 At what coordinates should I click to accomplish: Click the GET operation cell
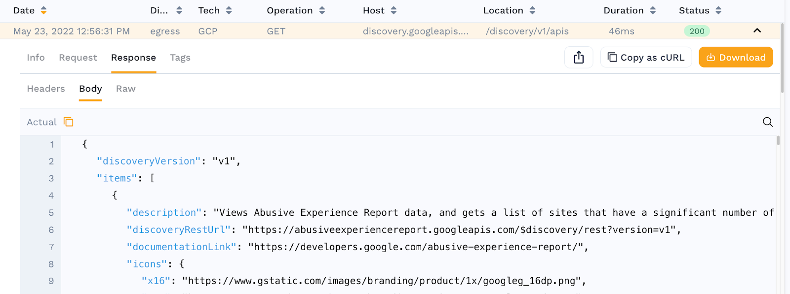point(276,31)
